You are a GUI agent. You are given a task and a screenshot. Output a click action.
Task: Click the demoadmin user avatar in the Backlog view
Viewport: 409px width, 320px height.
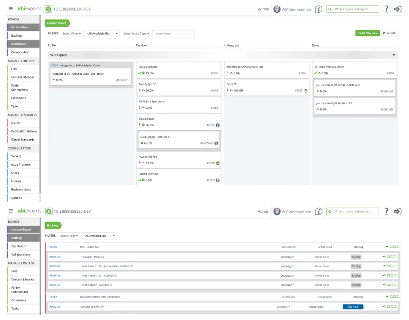pyautogui.click(x=277, y=211)
